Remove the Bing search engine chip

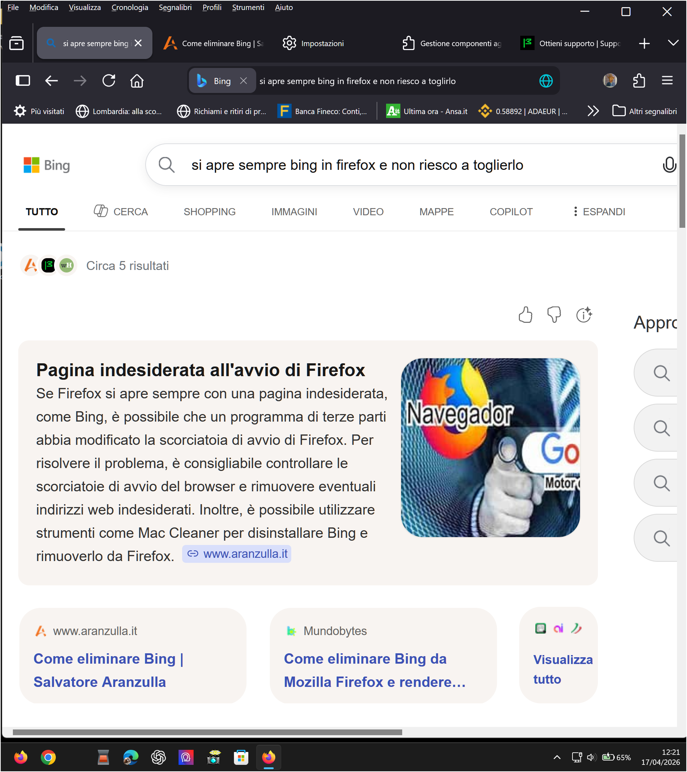click(x=244, y=81)
